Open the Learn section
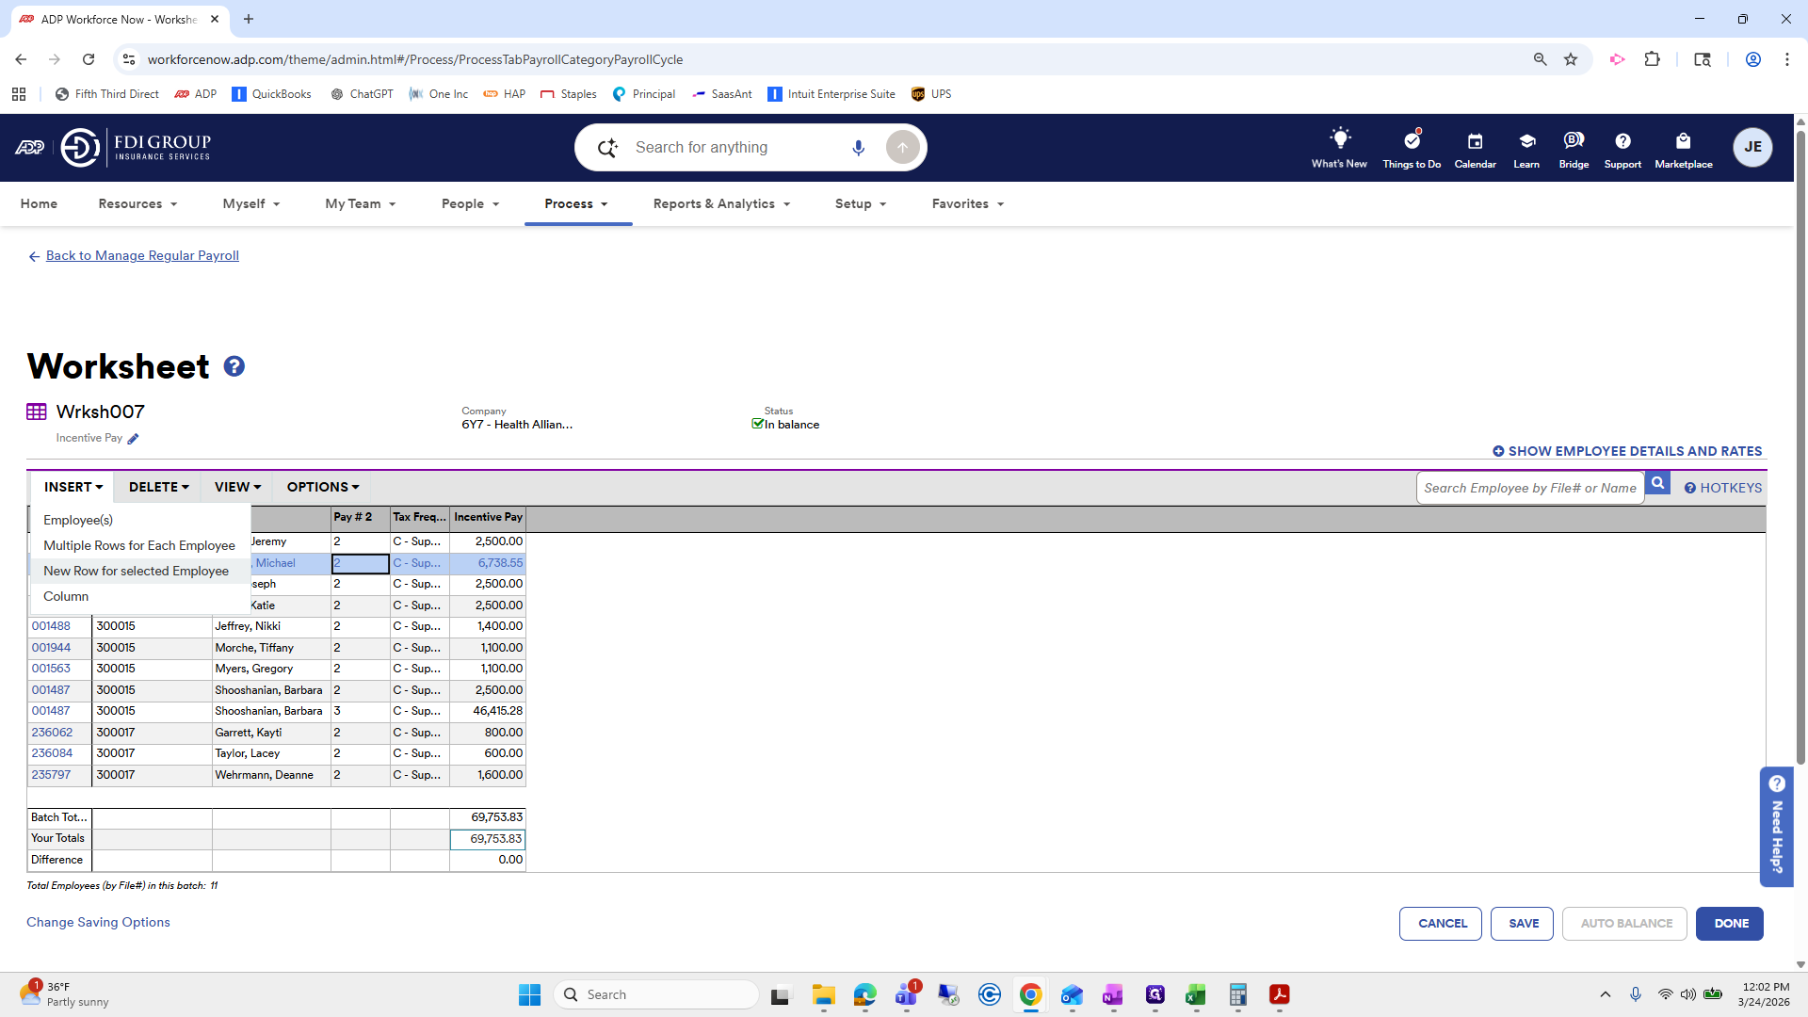Image resolution: width=1808 pixels, height=1017 pixels. 1525,148
